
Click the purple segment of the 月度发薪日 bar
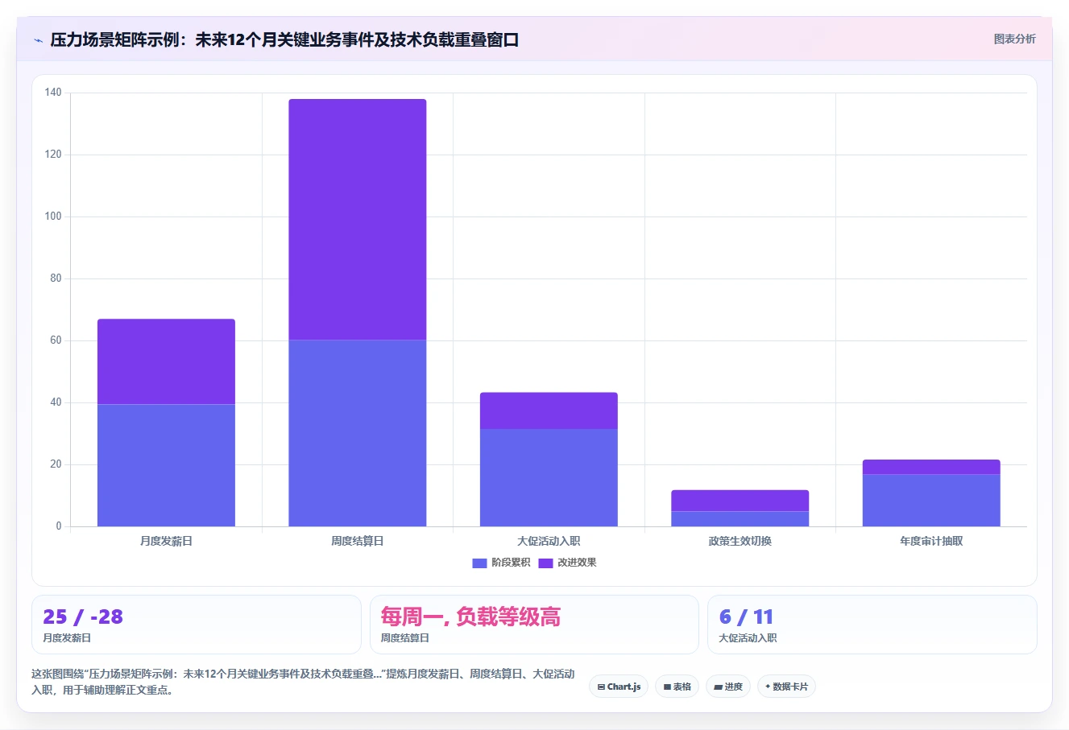166,361
